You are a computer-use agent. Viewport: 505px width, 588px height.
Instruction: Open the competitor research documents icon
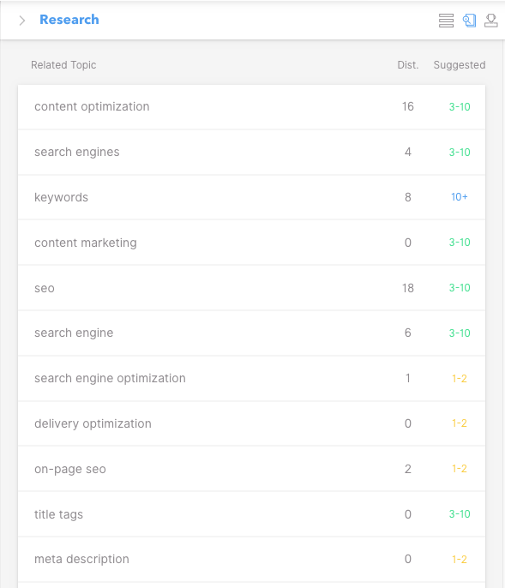point(469,21)
